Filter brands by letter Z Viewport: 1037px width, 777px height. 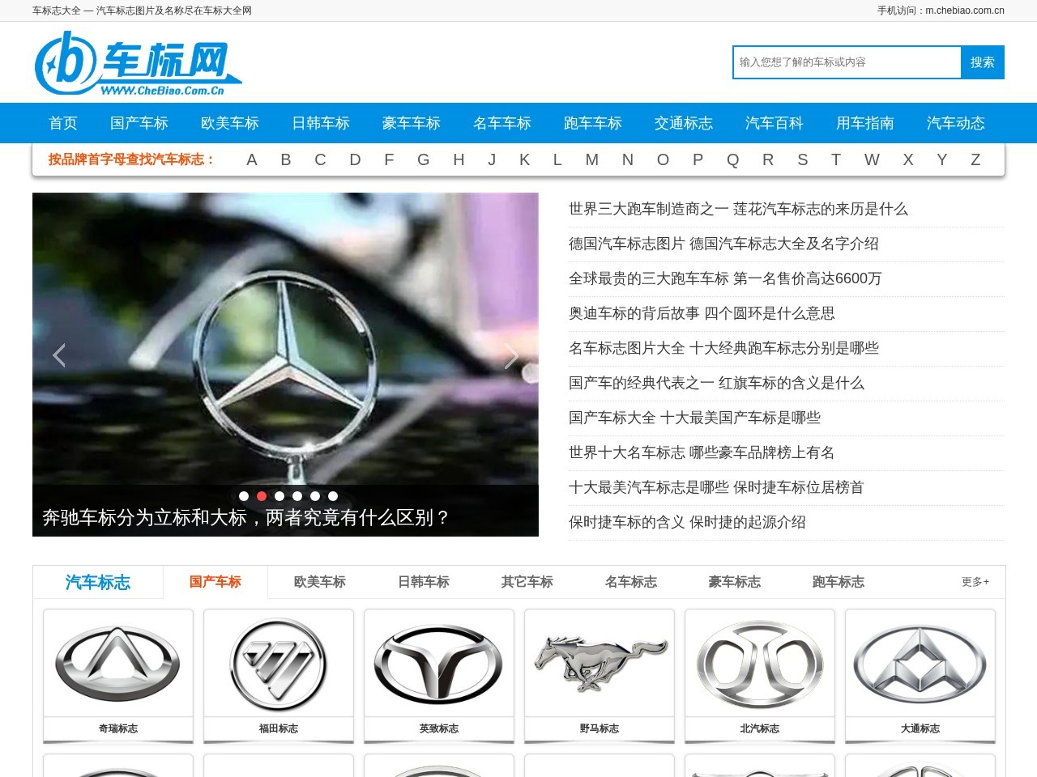[x=975, y=159]
